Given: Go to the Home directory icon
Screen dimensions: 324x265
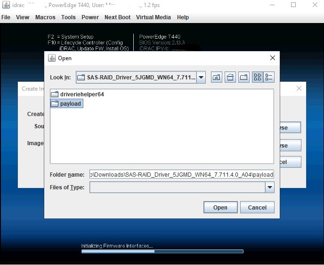Looking at the screenshot, I should pyautogui.click(x=230, y=78).
